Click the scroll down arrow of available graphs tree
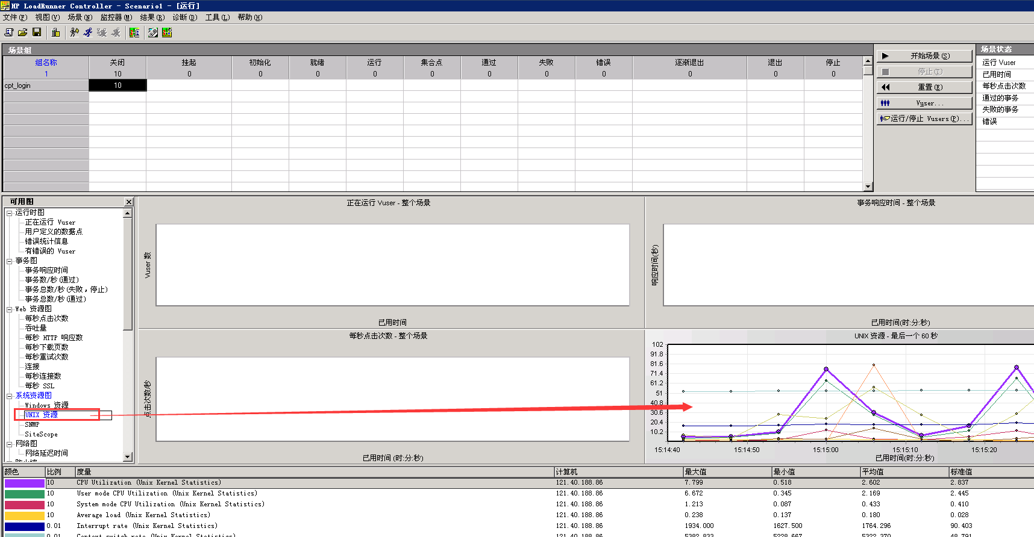Viewport: 1034px width, 537px height. pos(127,457)
